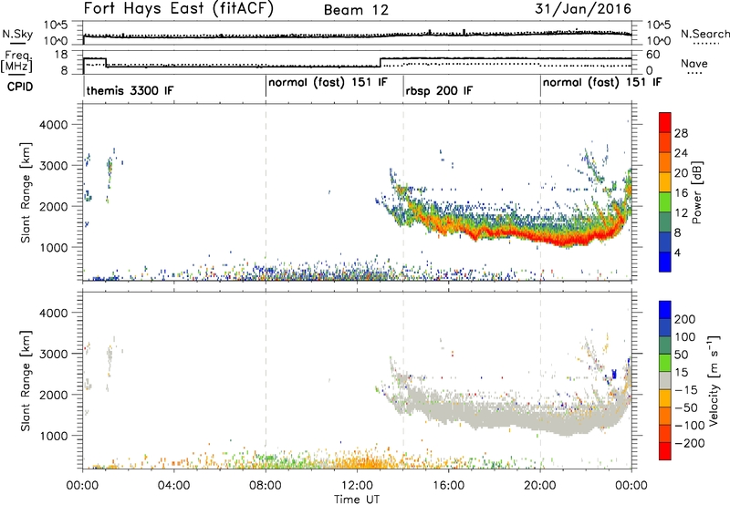
Task: Click the '4000' tick on the power panel
Action: coord(53,125)
